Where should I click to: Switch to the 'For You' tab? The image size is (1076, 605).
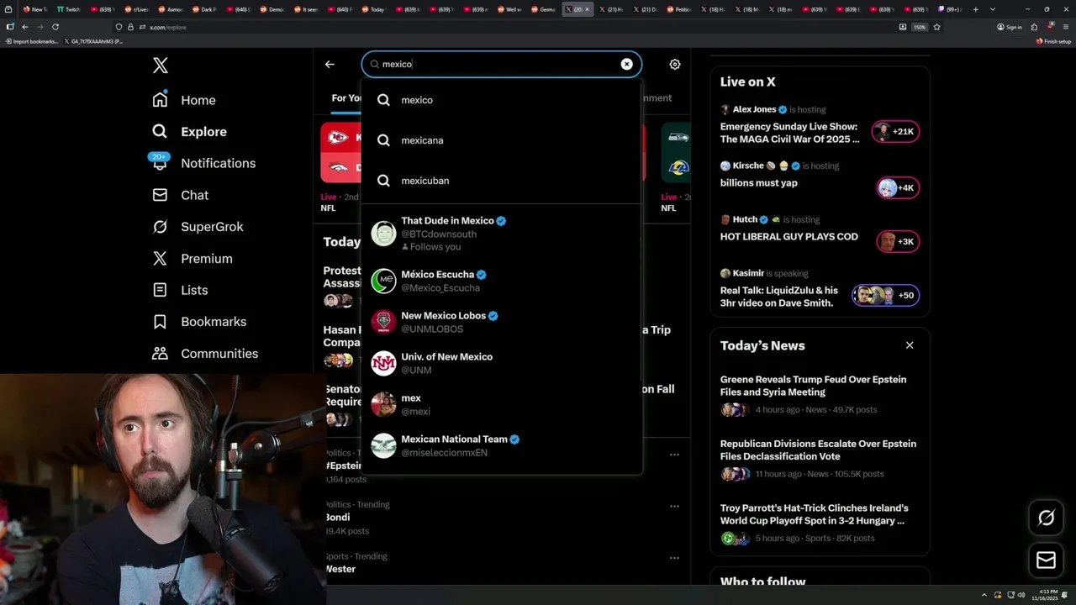click(345, 97)
